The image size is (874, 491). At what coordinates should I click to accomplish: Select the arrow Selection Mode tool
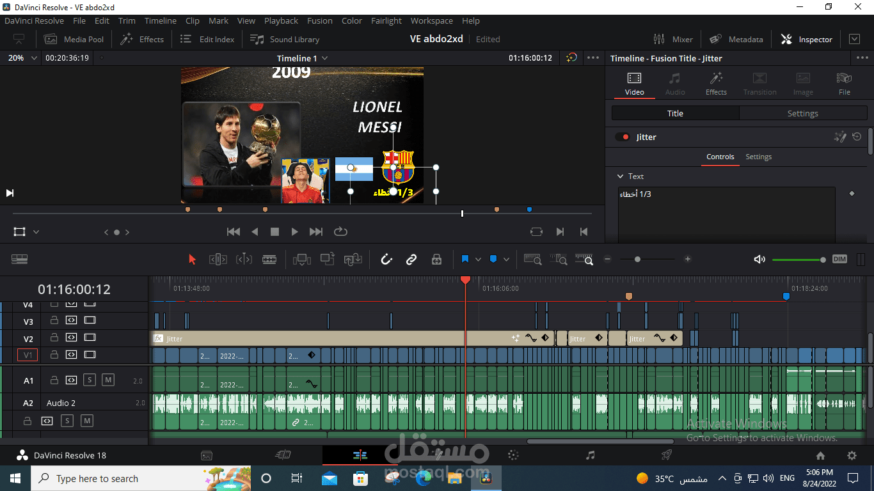point(193,260)
